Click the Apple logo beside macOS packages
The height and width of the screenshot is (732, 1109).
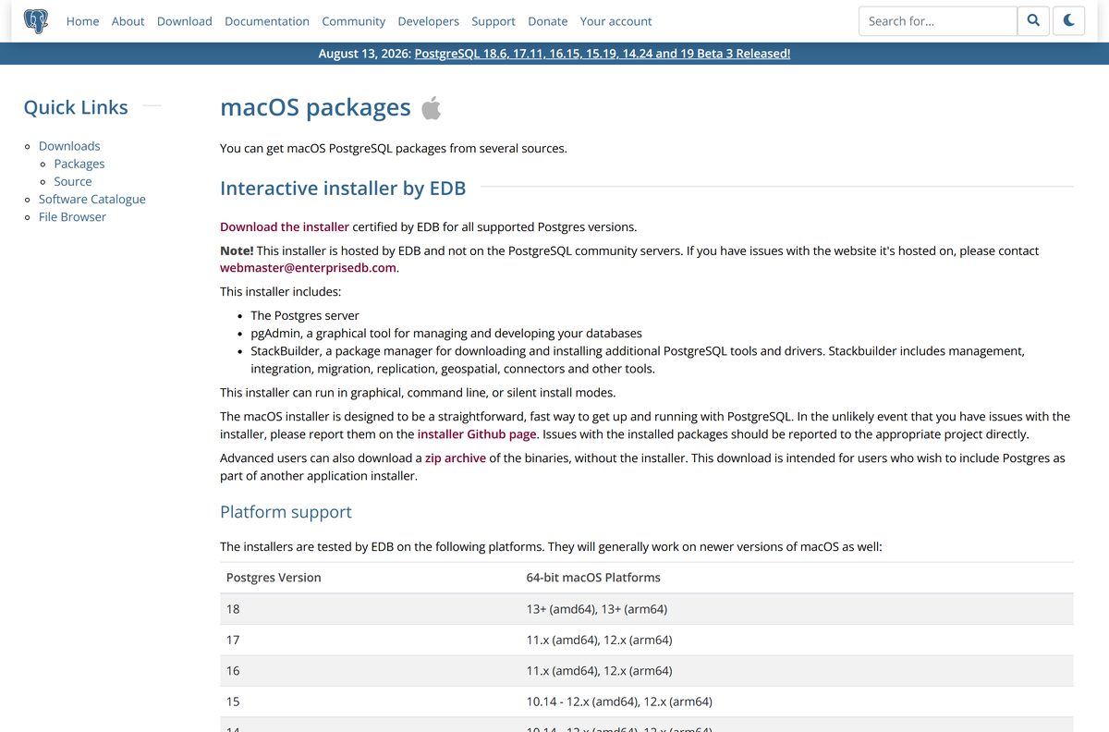click(x=432, y=109)
